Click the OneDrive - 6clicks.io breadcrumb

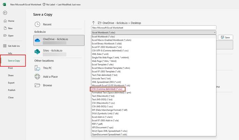click(x=115, y=23)
